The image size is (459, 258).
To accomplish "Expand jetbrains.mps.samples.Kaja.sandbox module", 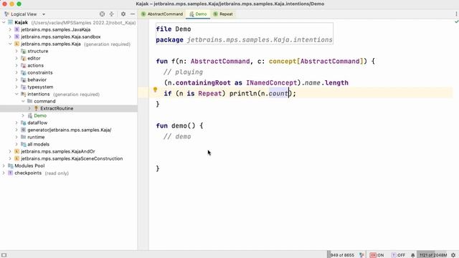I will point(10,37).
